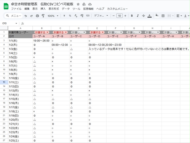This screenshot has width=190, height=143.
Task: Click the menu search field
Action: [13, 16]
